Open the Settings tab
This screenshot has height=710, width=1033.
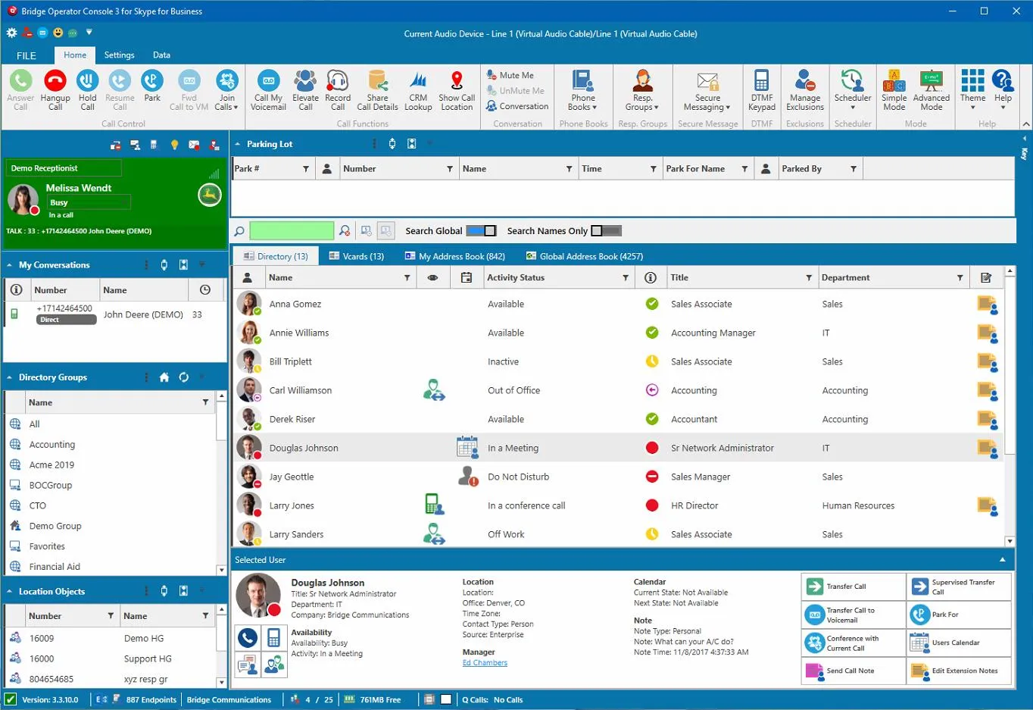119,55
